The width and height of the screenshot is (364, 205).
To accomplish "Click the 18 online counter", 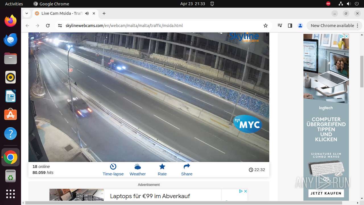I will click(x=41, y=167).
